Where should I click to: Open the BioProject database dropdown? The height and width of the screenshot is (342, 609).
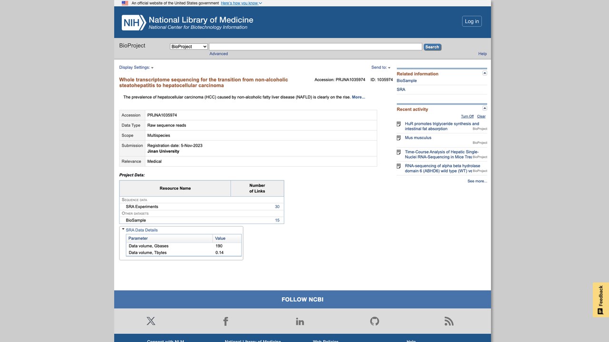(x=189, y=47)
